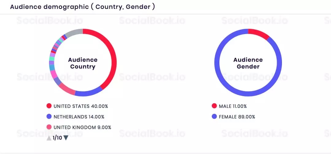The width and height of the screenshot is (331, 154).
Task: Toggle the UNITED KINGDOM 9.00% legend entry
Action: pyautogui.click(x=82, y=127)
